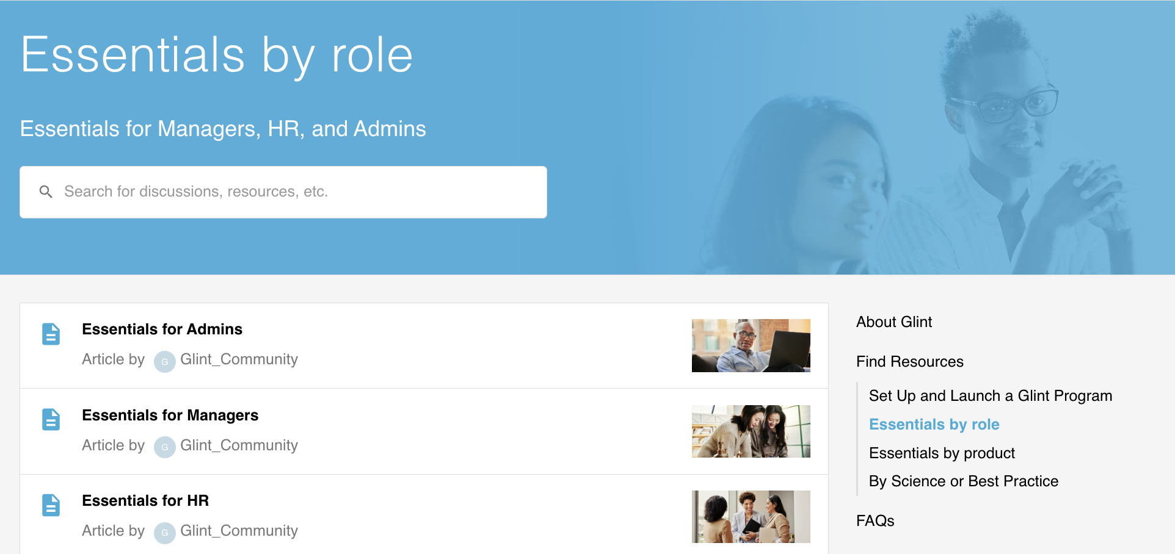This screenshot has width=1175, height=554.
Task: Click the article icon beside Essentials for Managers
Action: coord(51,420)
